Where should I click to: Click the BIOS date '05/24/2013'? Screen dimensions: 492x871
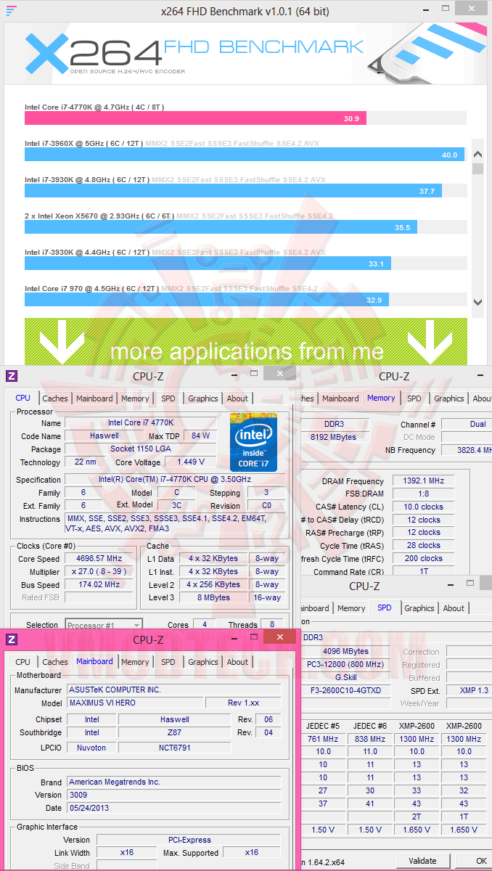click(173, 809)
